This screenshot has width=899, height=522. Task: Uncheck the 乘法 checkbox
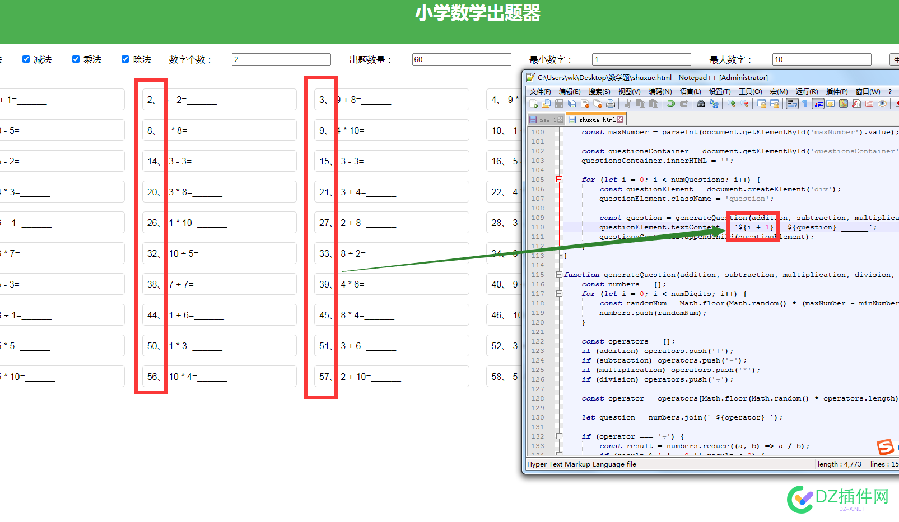coord(76,59)
